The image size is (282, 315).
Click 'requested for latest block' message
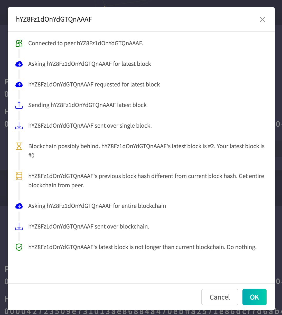94,84
